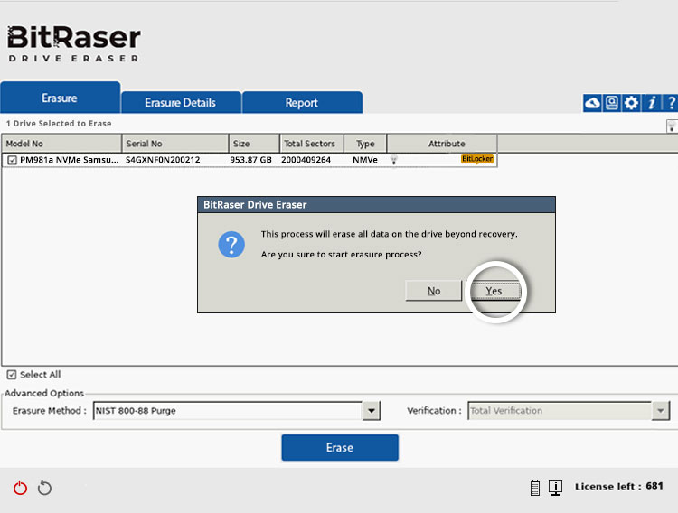Confirm erasure by clicking Yes

[x=494, y=291]
